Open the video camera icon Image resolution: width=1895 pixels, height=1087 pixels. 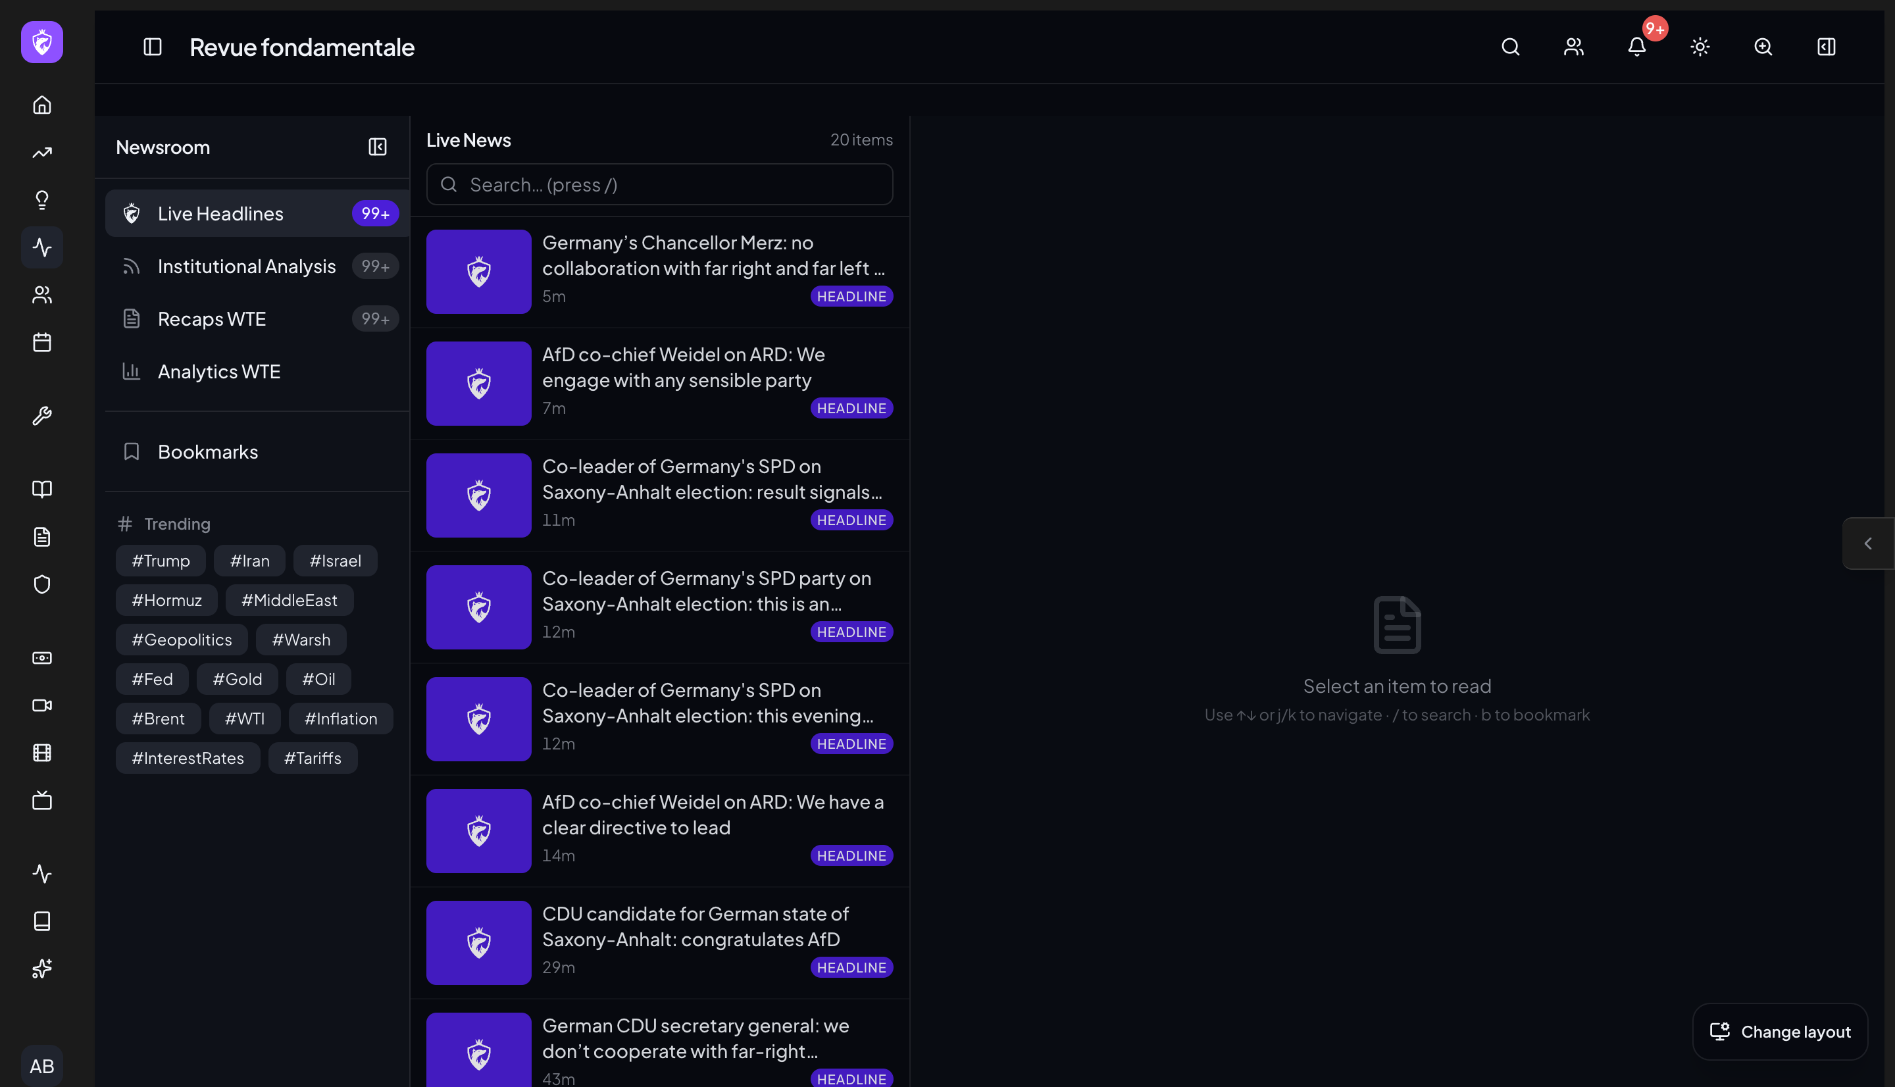tap(42, 705)
